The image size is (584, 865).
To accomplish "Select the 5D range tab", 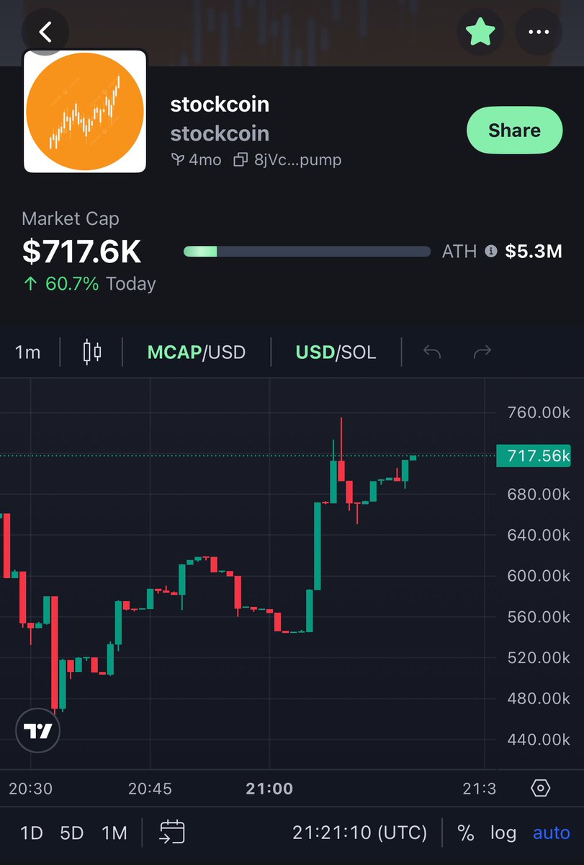I will click(x=72, y=833).
